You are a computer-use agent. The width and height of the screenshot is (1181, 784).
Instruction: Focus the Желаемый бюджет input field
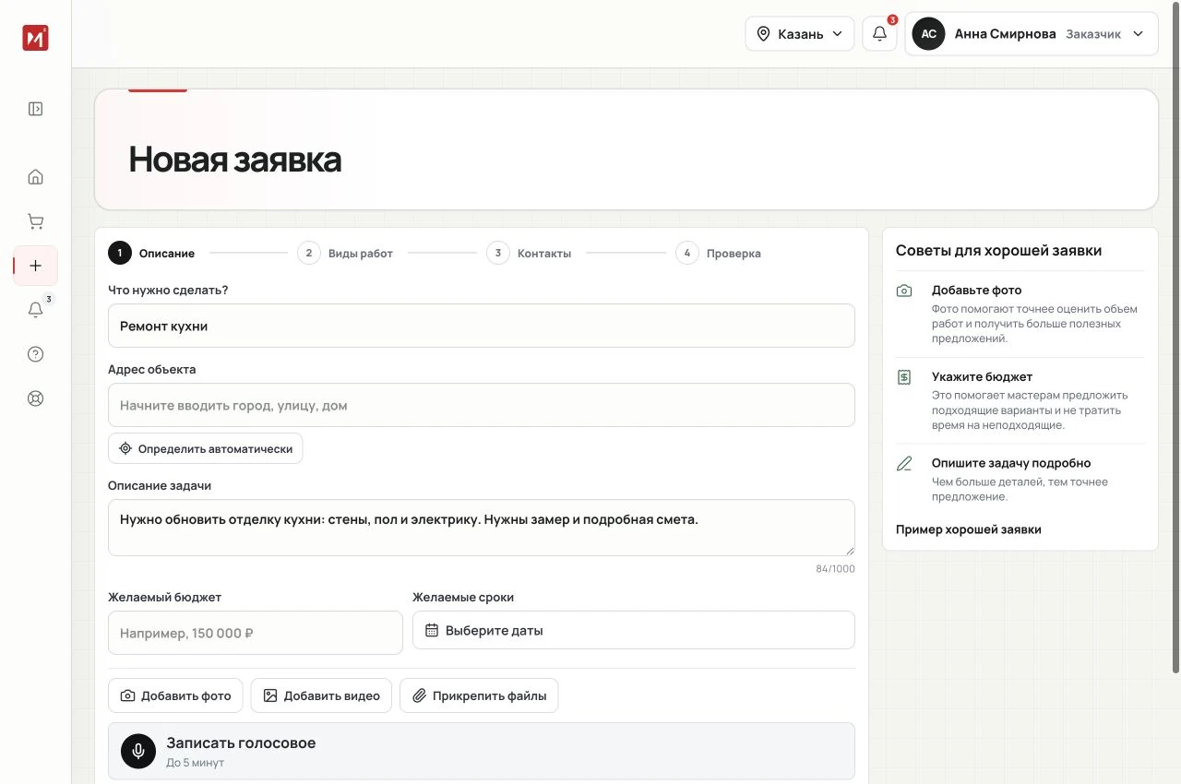[256, 633]
